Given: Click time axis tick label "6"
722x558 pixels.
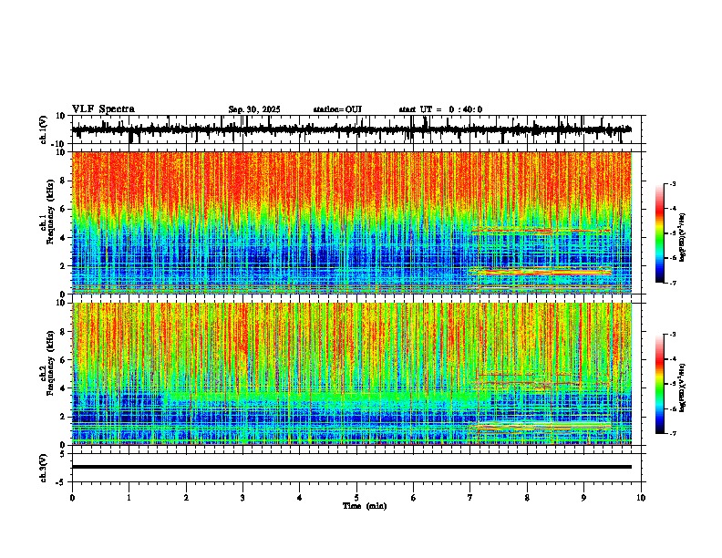Looking at the screenshot, I should pos(413,498).
